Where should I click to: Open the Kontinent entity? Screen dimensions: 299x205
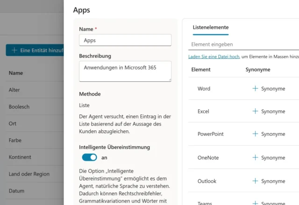[x=20, y=157]
